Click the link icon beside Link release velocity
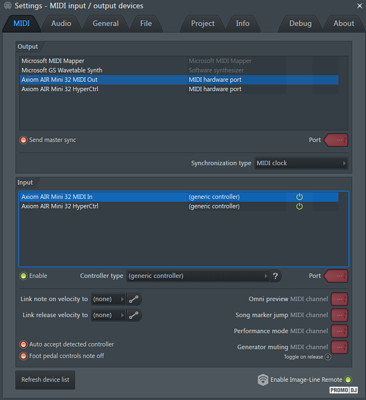This screenshot has height=400, width=366. click(x=134, y=315)
